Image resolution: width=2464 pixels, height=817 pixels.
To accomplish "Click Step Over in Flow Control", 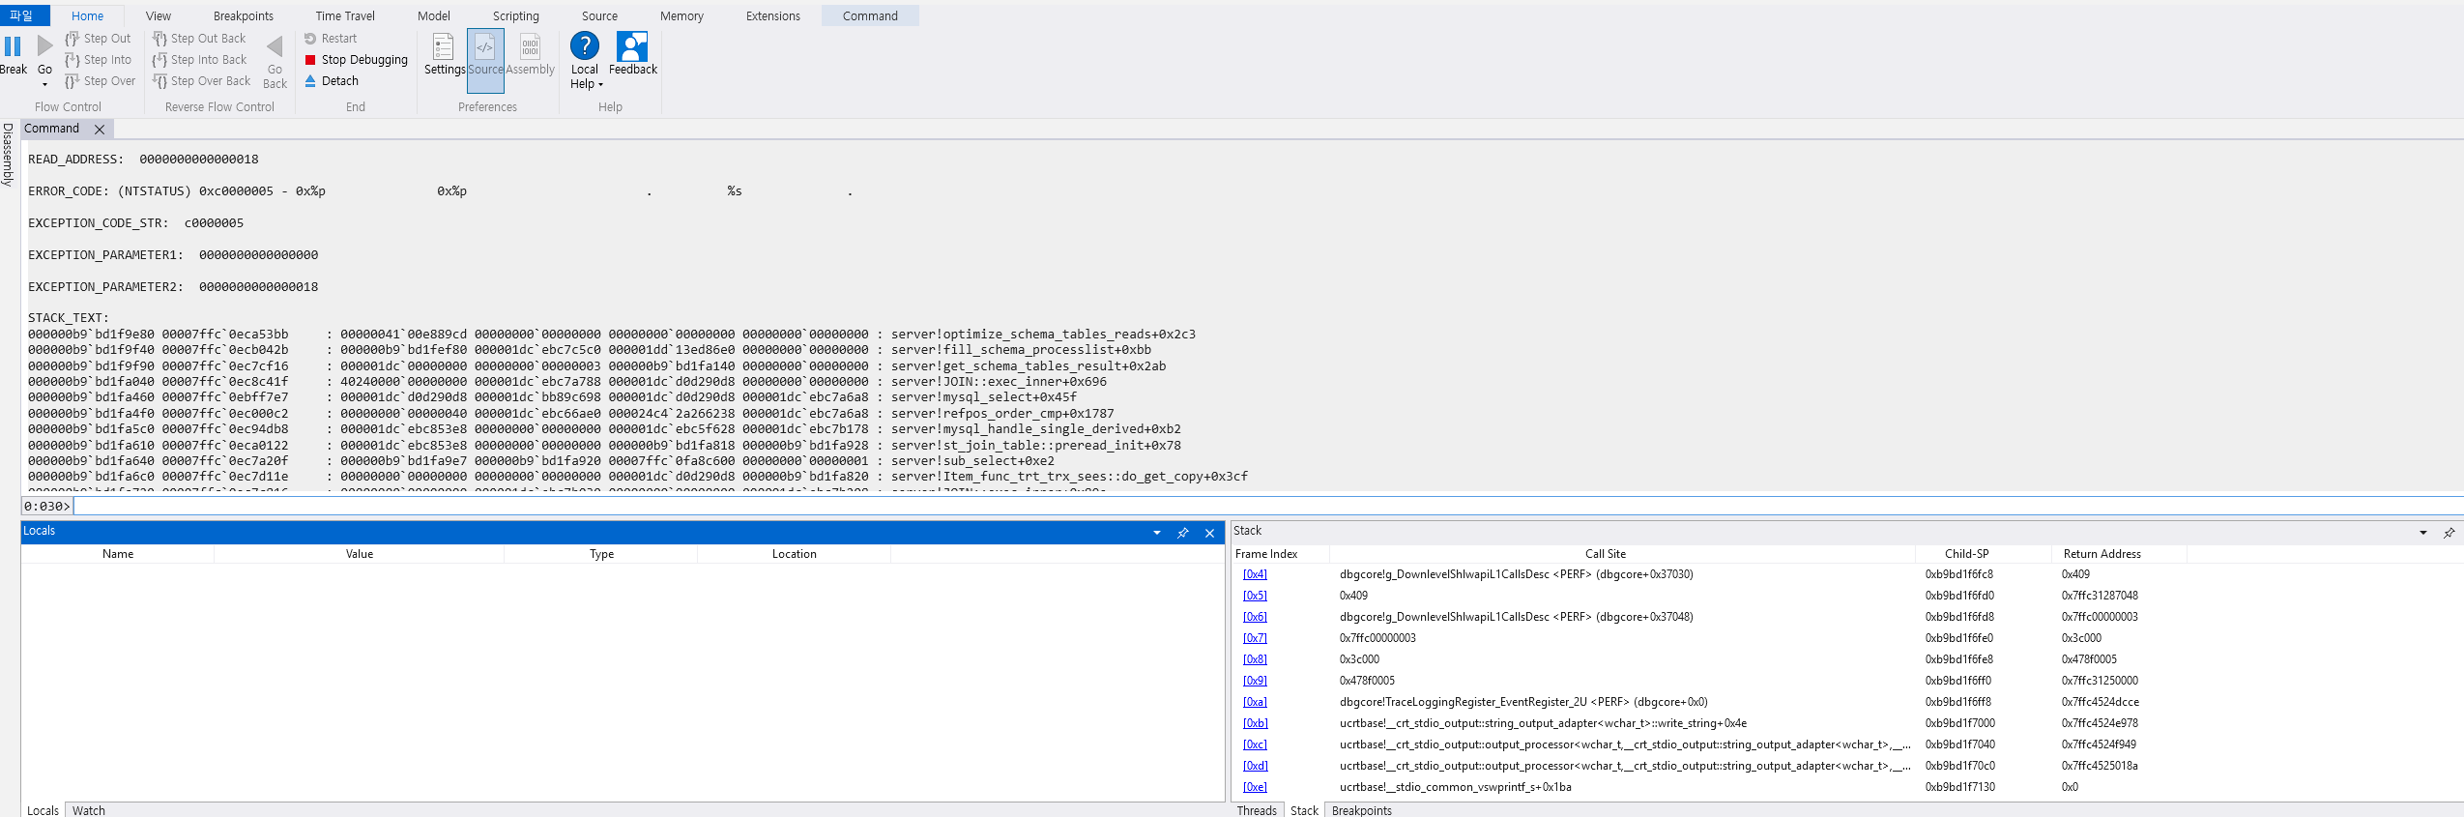I will tap(101, 81).
